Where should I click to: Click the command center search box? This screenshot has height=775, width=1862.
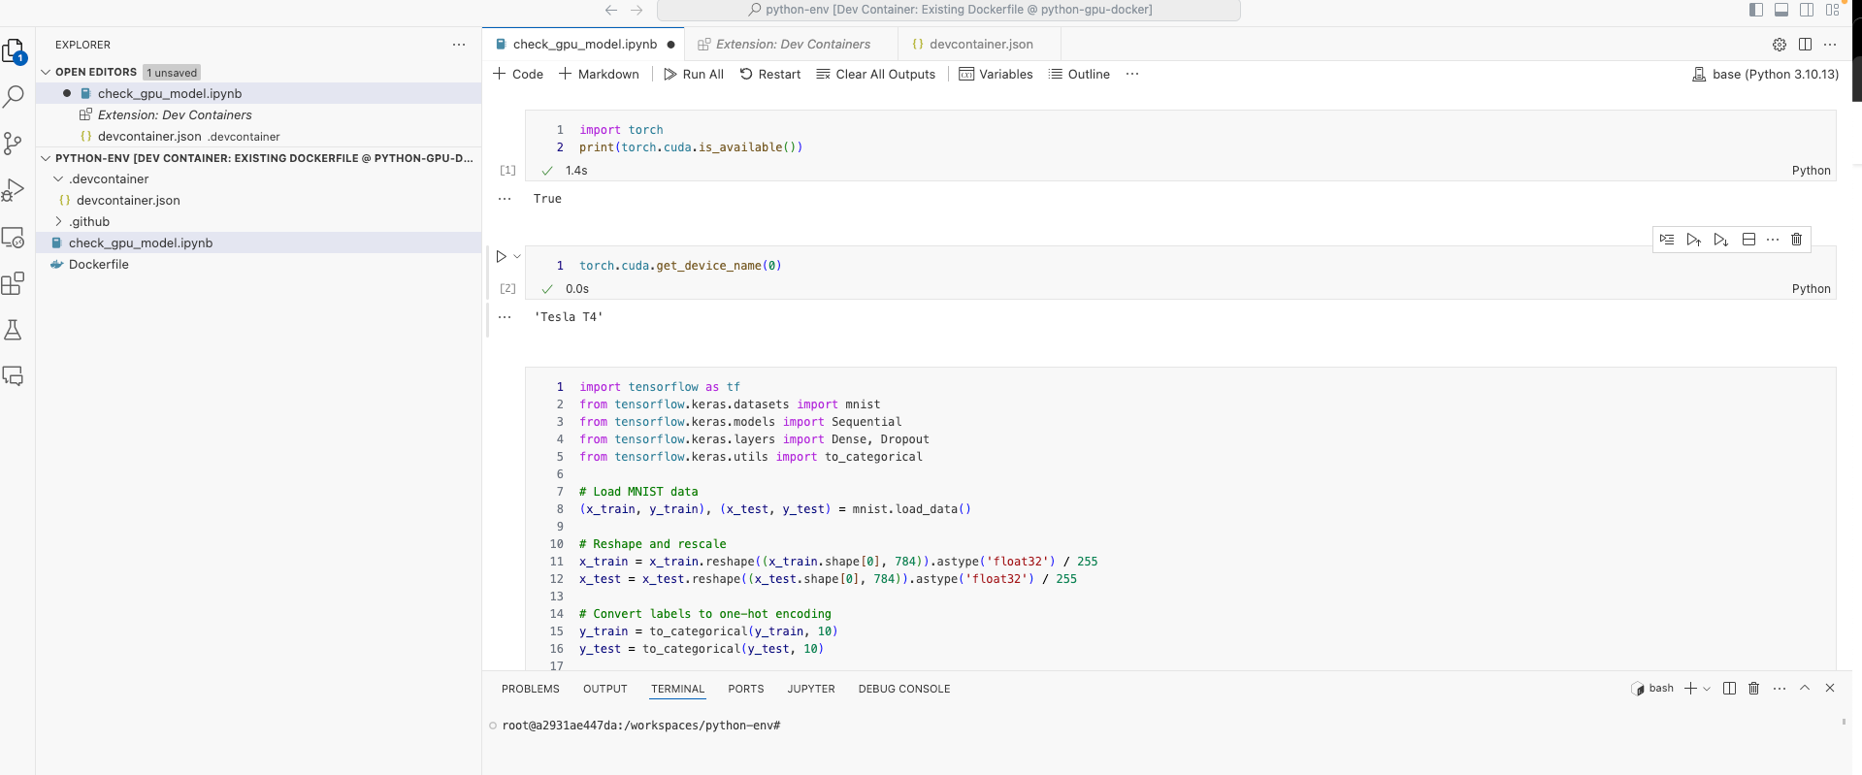949,10
